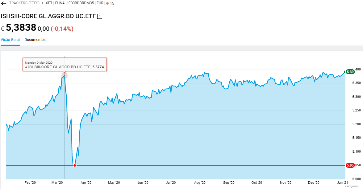Click the orange dot next to 15

point(107,3)
